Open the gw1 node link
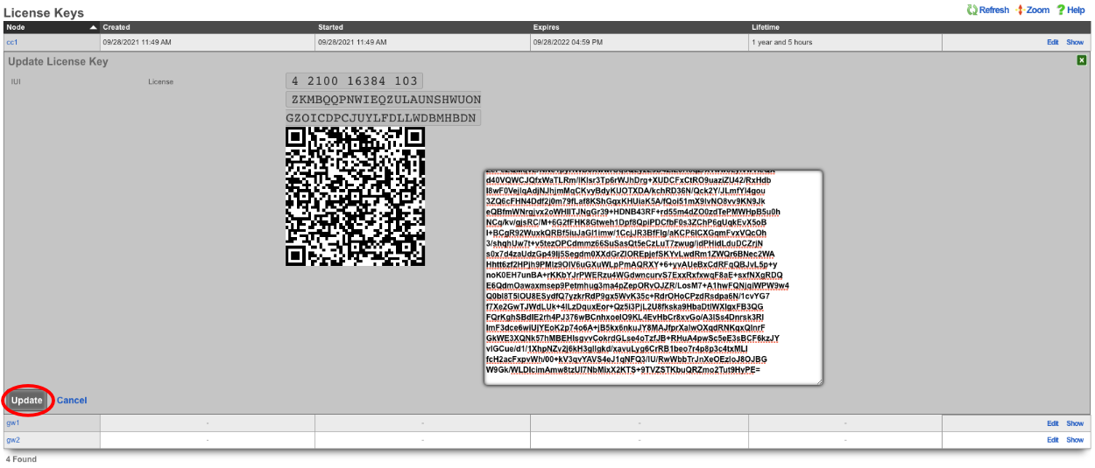Viewport: 1095px width, 468px height. [x=13, y=423]
